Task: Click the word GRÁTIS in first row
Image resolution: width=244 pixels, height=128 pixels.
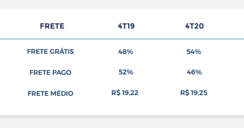Action: coord(62,51)
